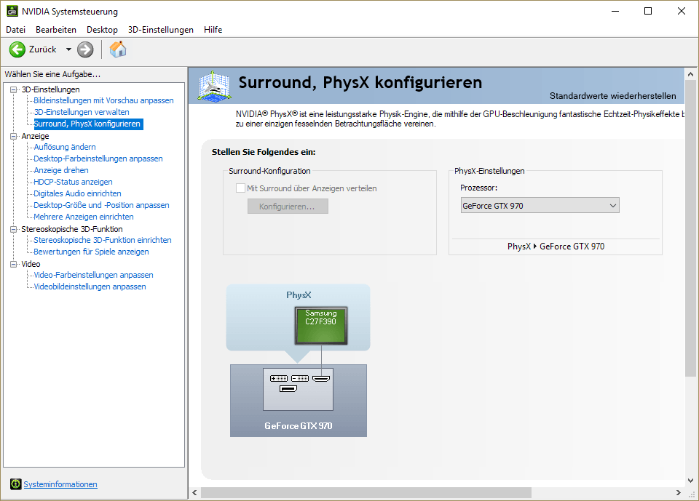Open Auflösung ändern

click(x=65, y=146)
